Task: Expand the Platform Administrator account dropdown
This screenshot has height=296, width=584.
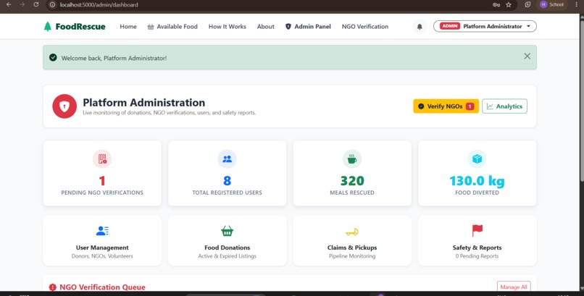Action: [x=485, y=26]
